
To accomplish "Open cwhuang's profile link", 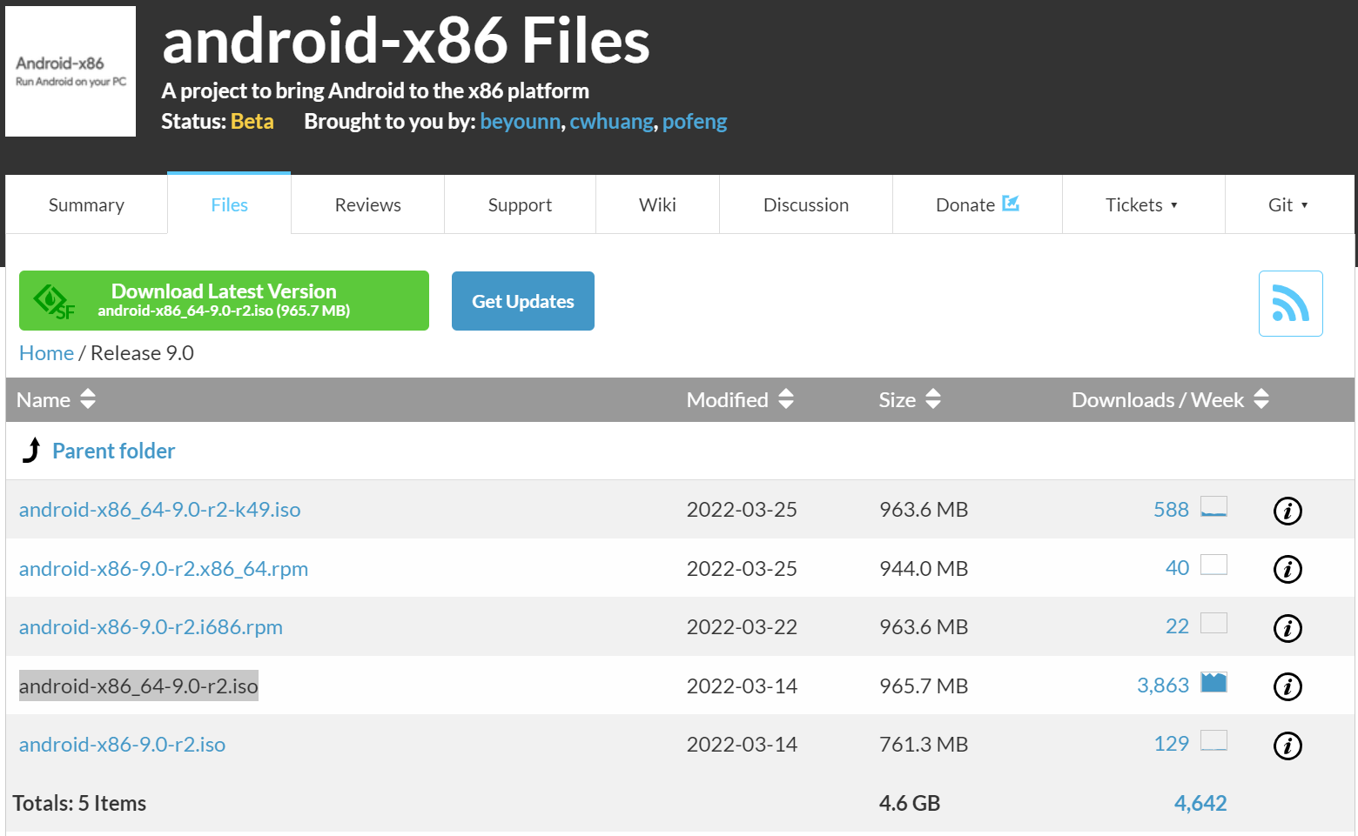I will pos(612,121).
